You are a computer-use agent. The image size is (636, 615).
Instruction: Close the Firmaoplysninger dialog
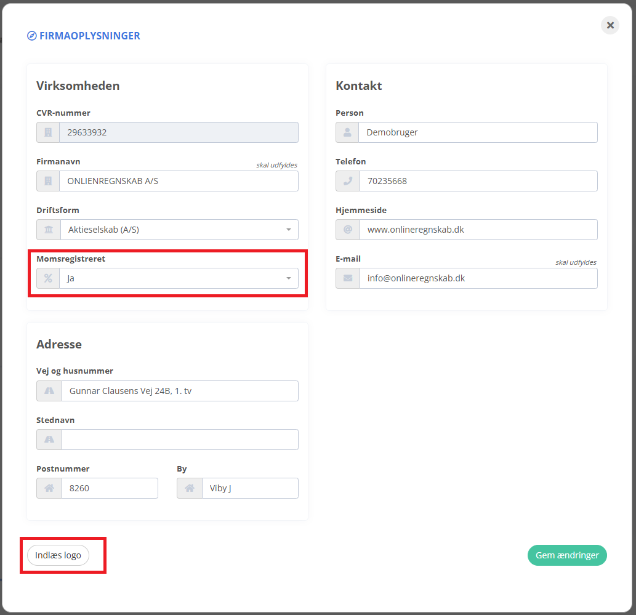point(610,25)
